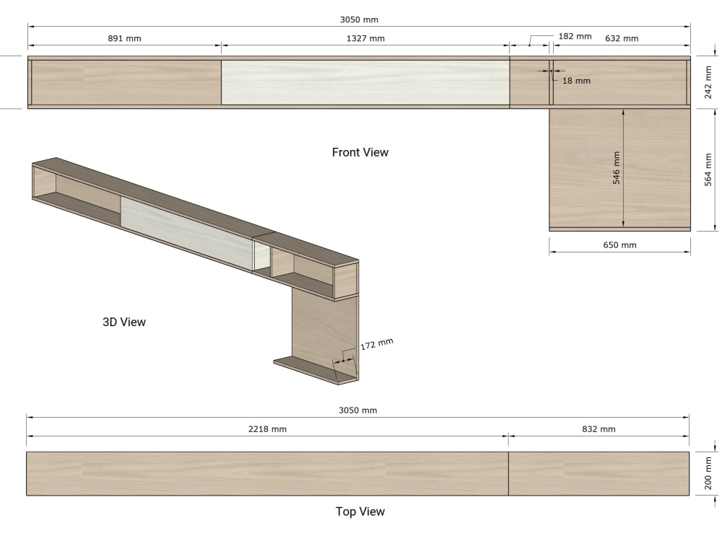Select the 632 mm dimension text

coord(622,39)
